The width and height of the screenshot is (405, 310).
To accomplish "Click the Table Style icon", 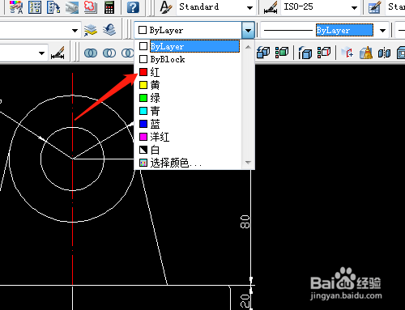I will tap(374, 7).
